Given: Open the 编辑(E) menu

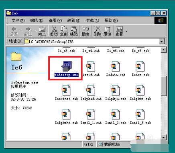Looking at the screenshot, I should click(37, 20).
